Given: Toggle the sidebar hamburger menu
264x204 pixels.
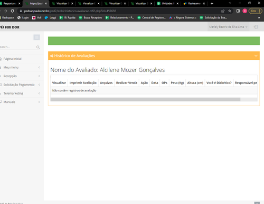Looking at the screenshot, I should click(x=36, y=38).
